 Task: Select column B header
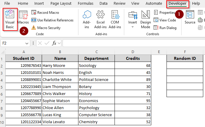(x=60, y=52)
